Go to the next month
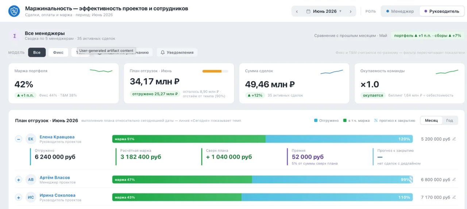The height and width of the screenshot is (209, 467). [x=351, y=11]
